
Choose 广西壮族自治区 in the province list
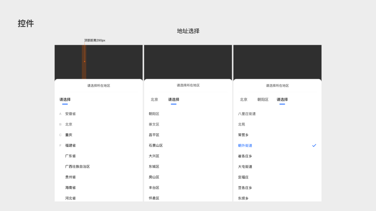tap(77, 167)
